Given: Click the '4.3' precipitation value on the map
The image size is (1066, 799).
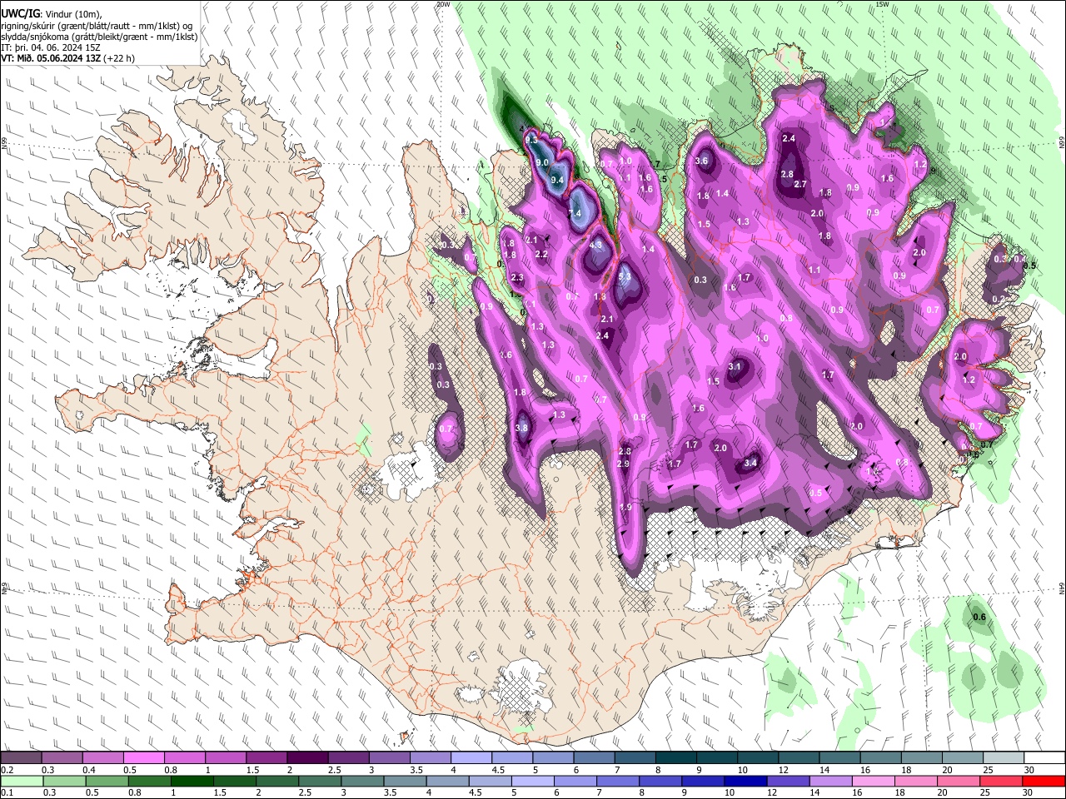Looking at the screenshot, I should 595,246.
